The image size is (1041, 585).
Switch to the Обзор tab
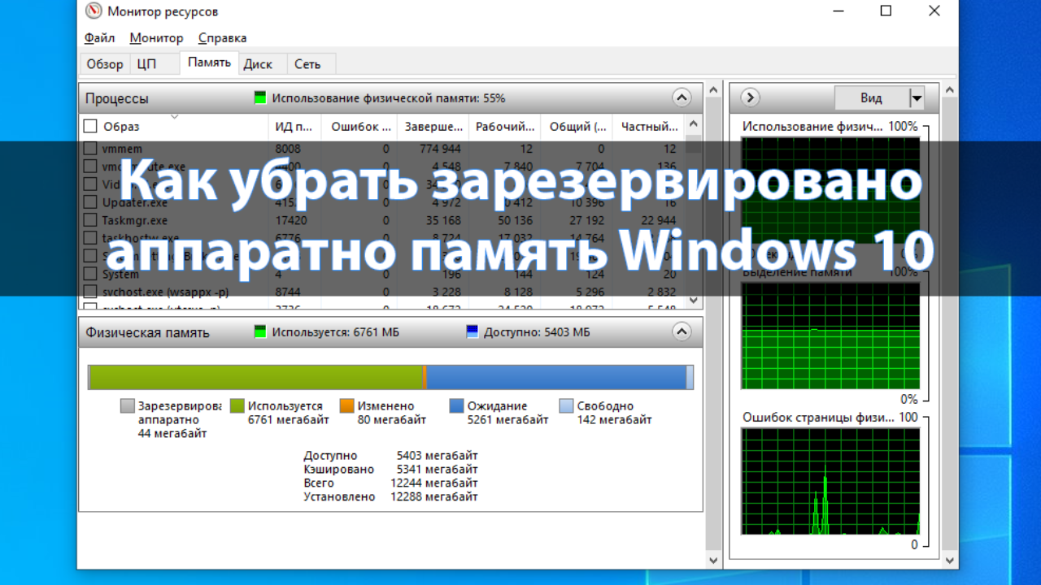105,63
